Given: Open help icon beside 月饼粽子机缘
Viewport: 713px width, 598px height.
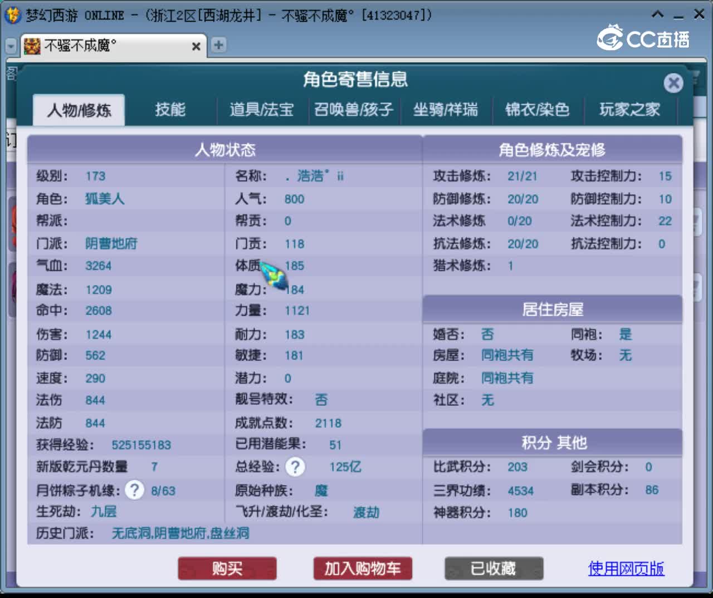Looking at the screenshot, I should 134,490.
